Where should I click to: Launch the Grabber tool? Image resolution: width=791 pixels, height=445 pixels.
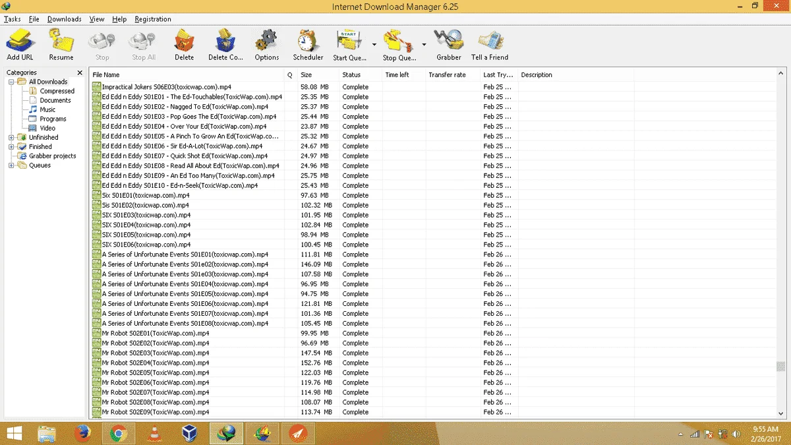point(449,45)
